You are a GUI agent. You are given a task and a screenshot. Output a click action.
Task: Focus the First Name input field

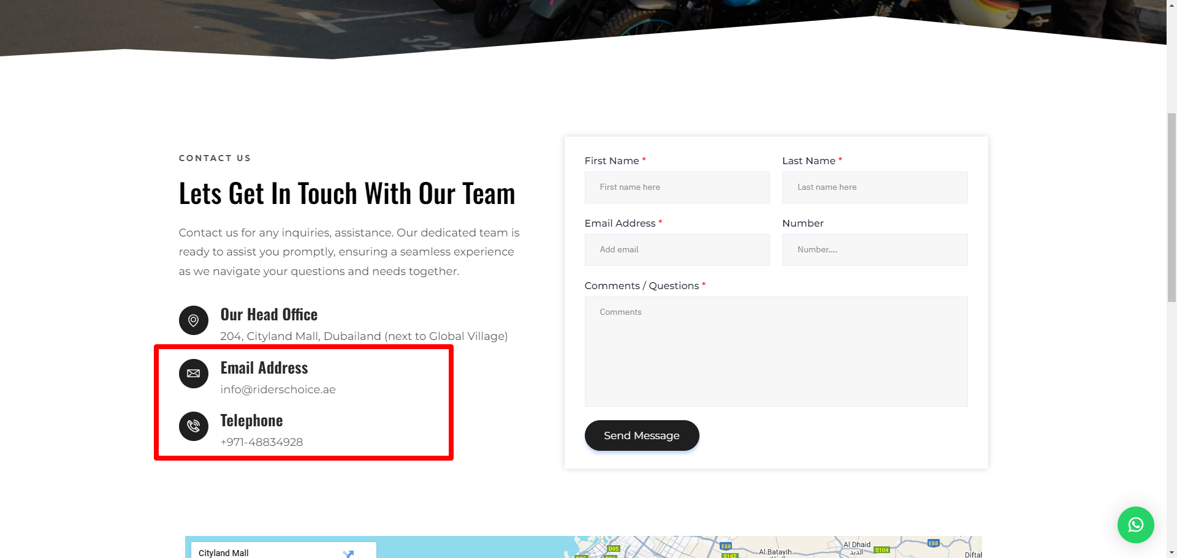click(x=677, y=187)
